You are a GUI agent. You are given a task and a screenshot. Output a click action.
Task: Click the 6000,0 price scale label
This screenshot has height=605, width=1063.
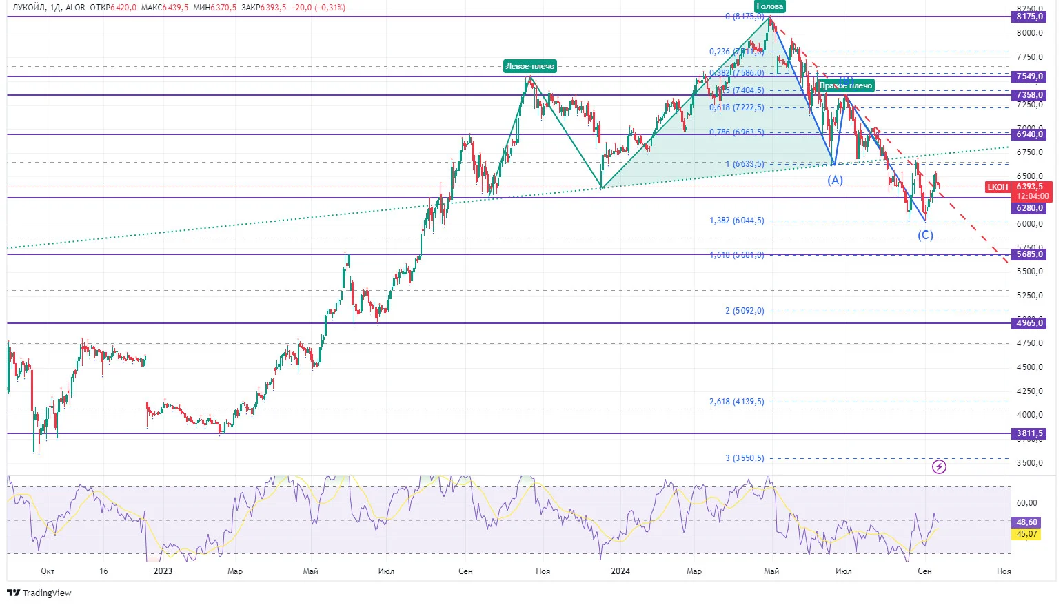pos(1029,224)
